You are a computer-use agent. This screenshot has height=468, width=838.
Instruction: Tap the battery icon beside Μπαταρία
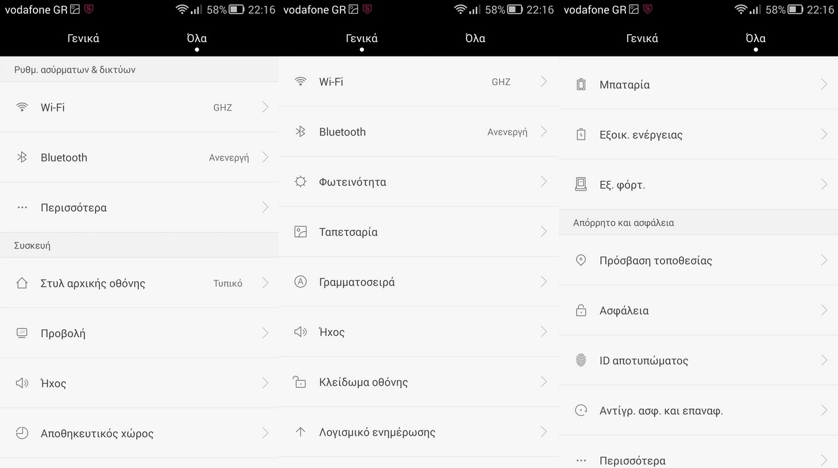point(581,84)
